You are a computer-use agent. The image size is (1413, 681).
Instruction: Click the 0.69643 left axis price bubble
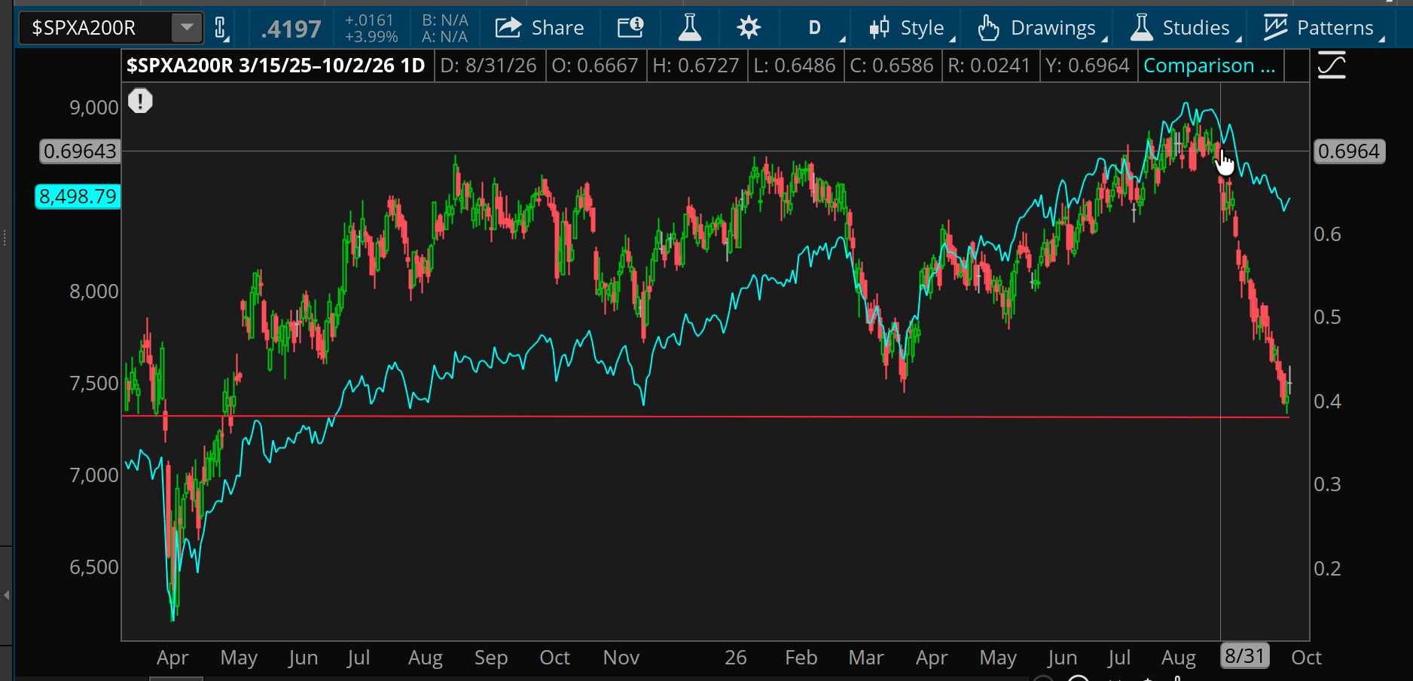tap(80, 151)
